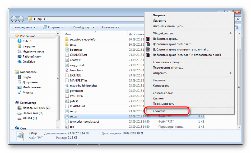Open the Открыть toolbar dropdown arrow
The height and width of the screenshot is (153, 251).
click(x=63, y=27)
